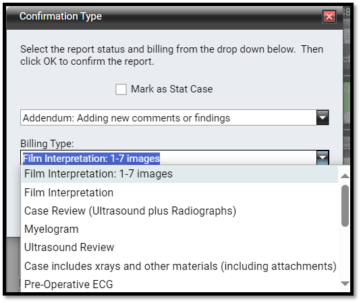Click the Billing Type label
The width and height of the screenshot is (361, 303).
click(47, 144)
